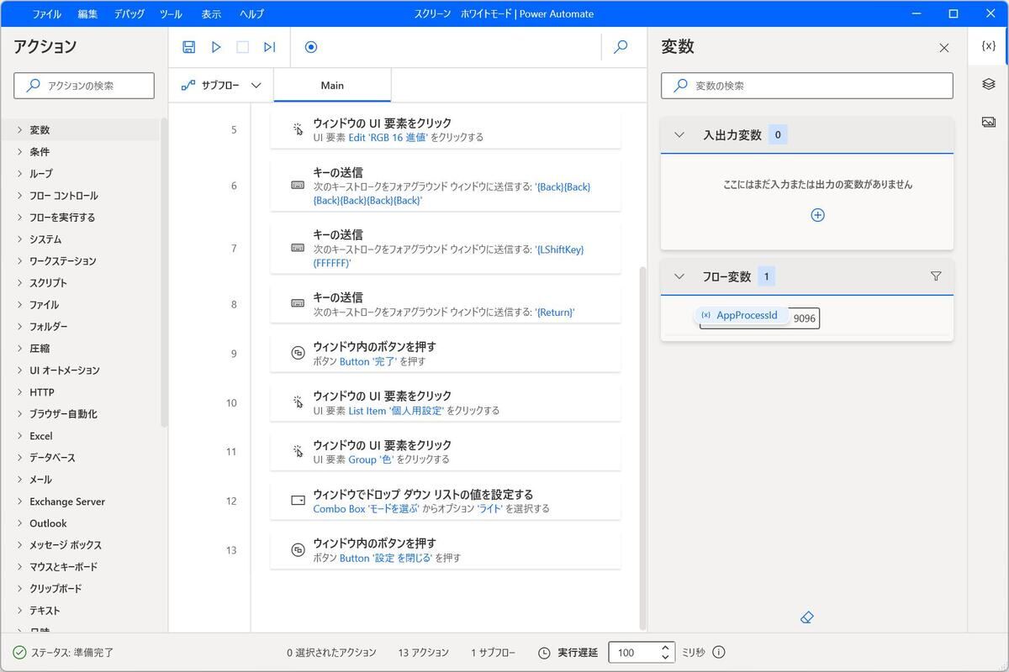
Task: Click link Combo Box 'モードを選ぶ'
Action: click(x=366, y=509)
